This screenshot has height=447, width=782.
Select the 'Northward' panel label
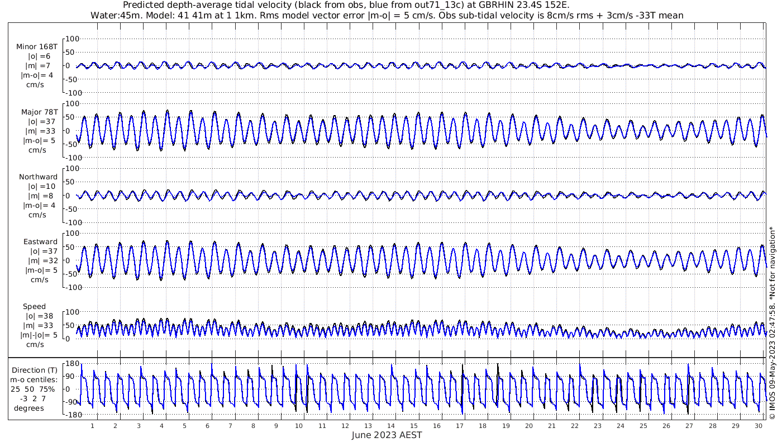[38, 177]
